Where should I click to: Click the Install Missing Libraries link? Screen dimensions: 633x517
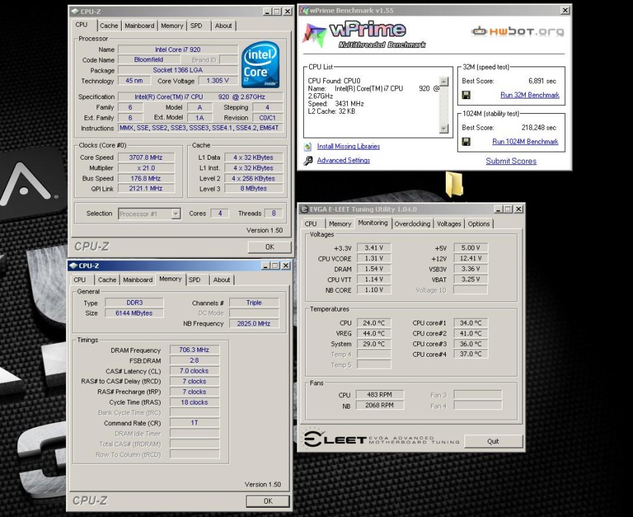tap(348, 146)
